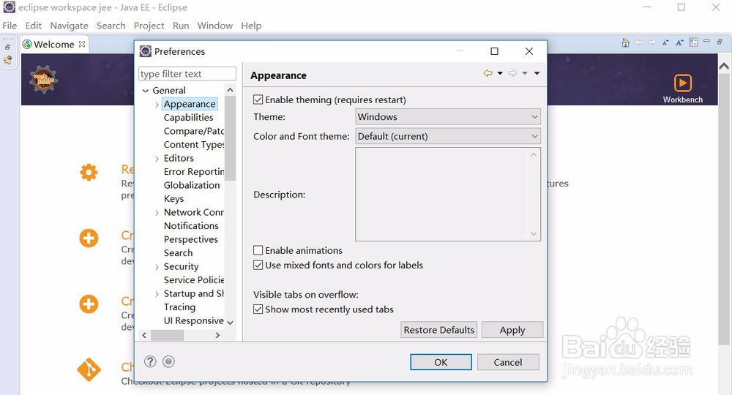Viewport: 732px width, 395px height.
Task: Click the second orange plus icon
Action: [x=89, y=304]
